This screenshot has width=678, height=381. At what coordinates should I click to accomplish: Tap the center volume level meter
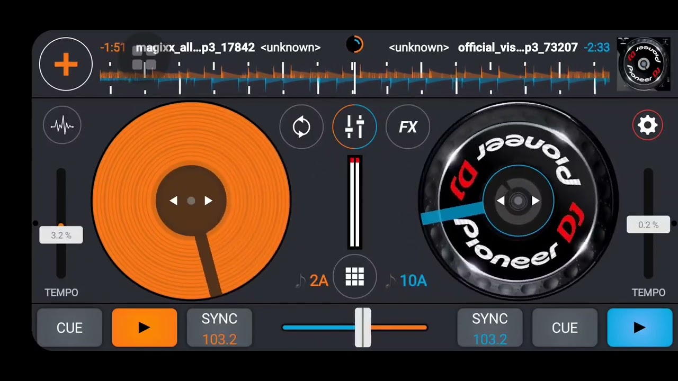(x=354, y=202)
